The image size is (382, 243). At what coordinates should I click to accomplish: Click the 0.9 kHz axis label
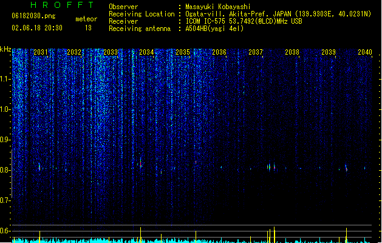coord(5,140)
